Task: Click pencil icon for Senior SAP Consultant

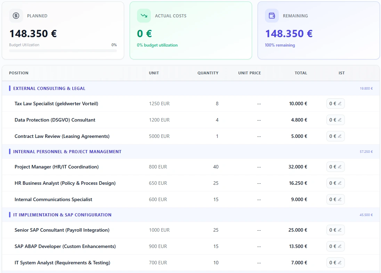Action: point(340,230)
